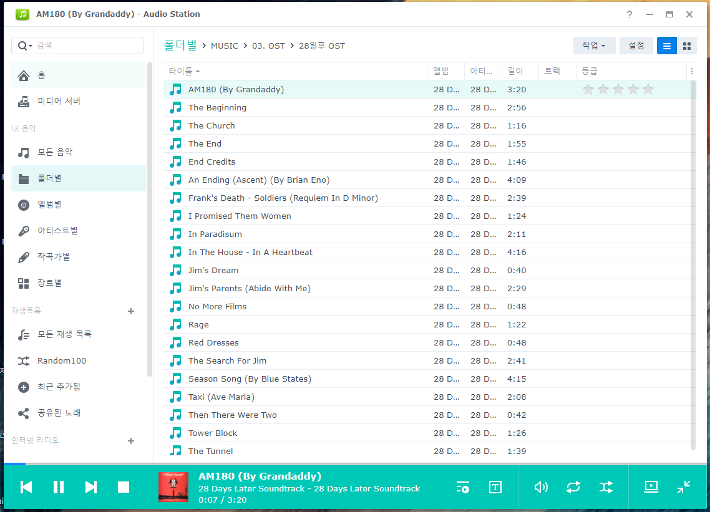The image size is (710, 512).
Task: Skip to the next track
Action: click(x=91, y=487)
